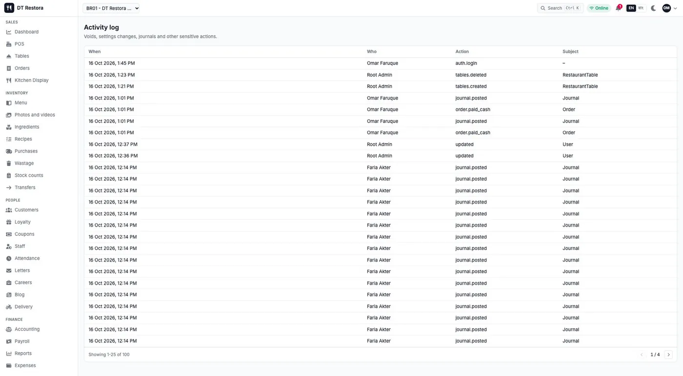Click the Search field in header
This screenshot has width=683, height=376.
click(x=560, y=8)
